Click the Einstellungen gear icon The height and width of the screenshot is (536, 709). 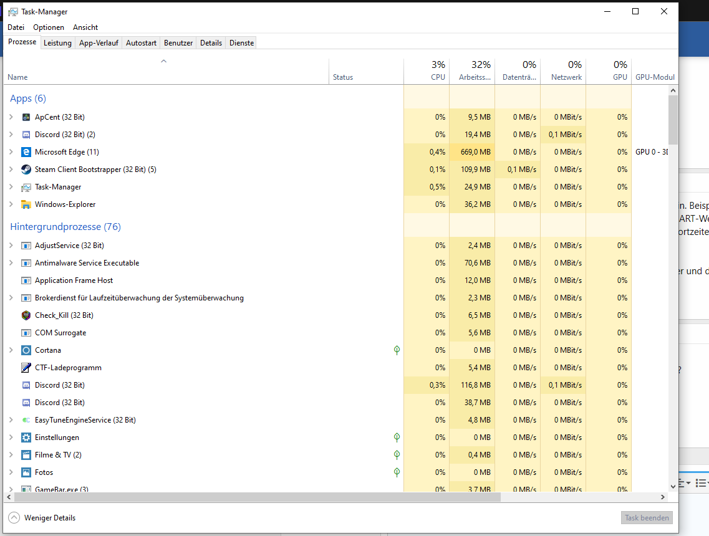(x=26, y=438)
